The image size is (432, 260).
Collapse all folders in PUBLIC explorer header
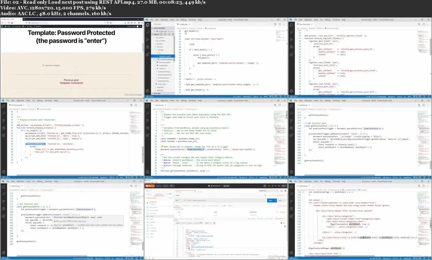173,34
